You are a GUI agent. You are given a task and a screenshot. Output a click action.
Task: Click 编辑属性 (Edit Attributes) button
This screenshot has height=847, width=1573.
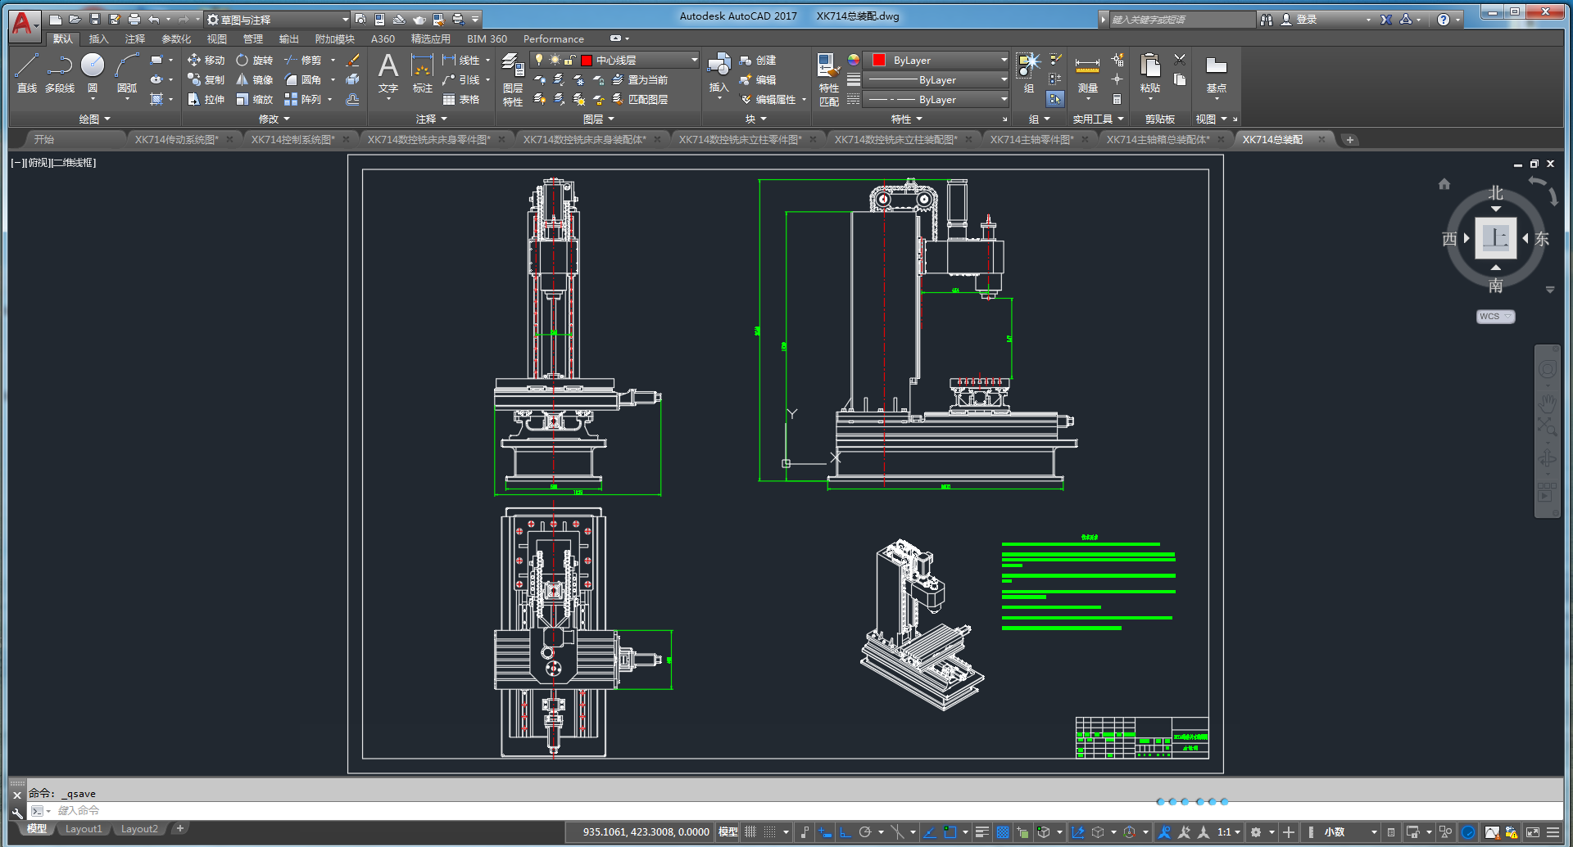pyautogui.click(x=768, y=99)
